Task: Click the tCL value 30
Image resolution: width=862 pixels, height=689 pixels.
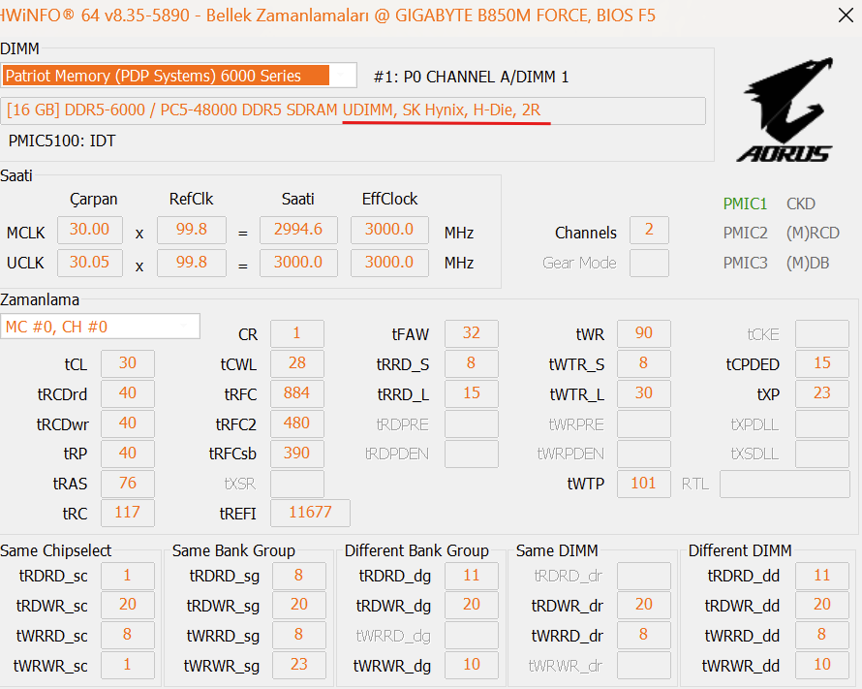Action: pos(128,364)
